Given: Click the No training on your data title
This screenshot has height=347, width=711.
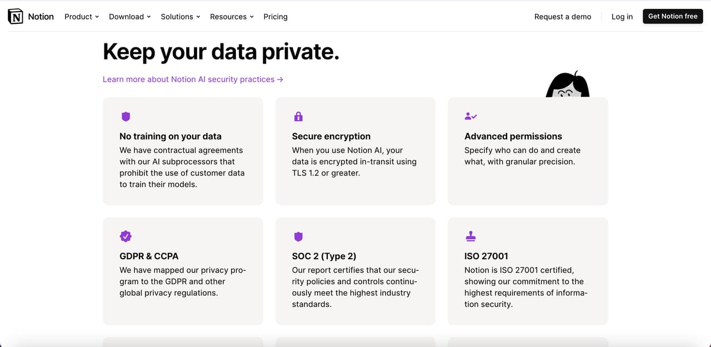Looking at the screenshot, I should [171, 136].
